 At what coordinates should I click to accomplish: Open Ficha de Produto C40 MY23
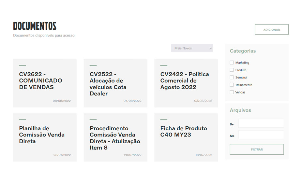tap(183, 132)
